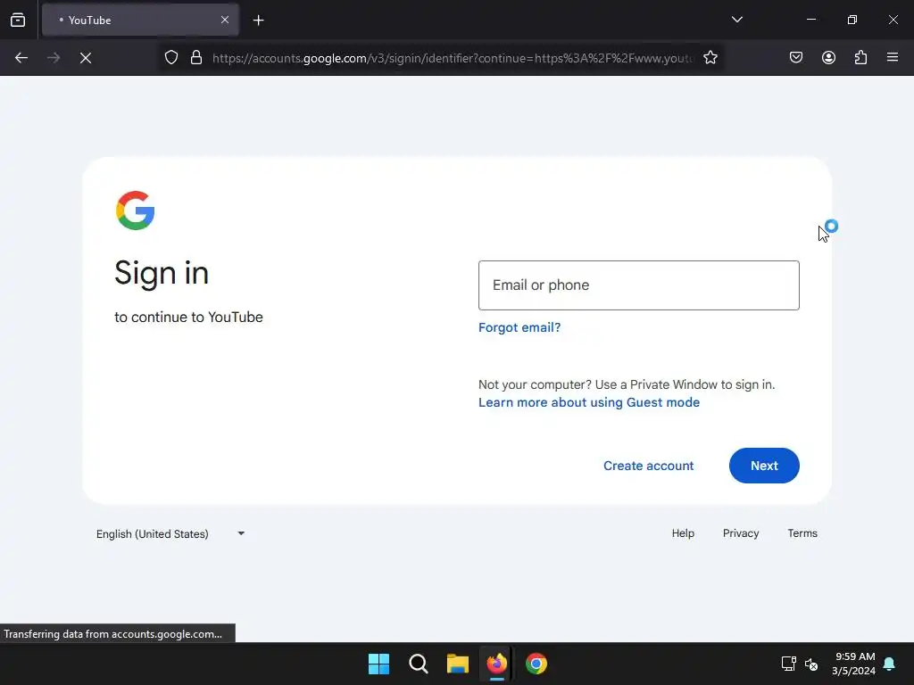Go back one page
The width and height of the screenshot is (914, 685).
21,58
